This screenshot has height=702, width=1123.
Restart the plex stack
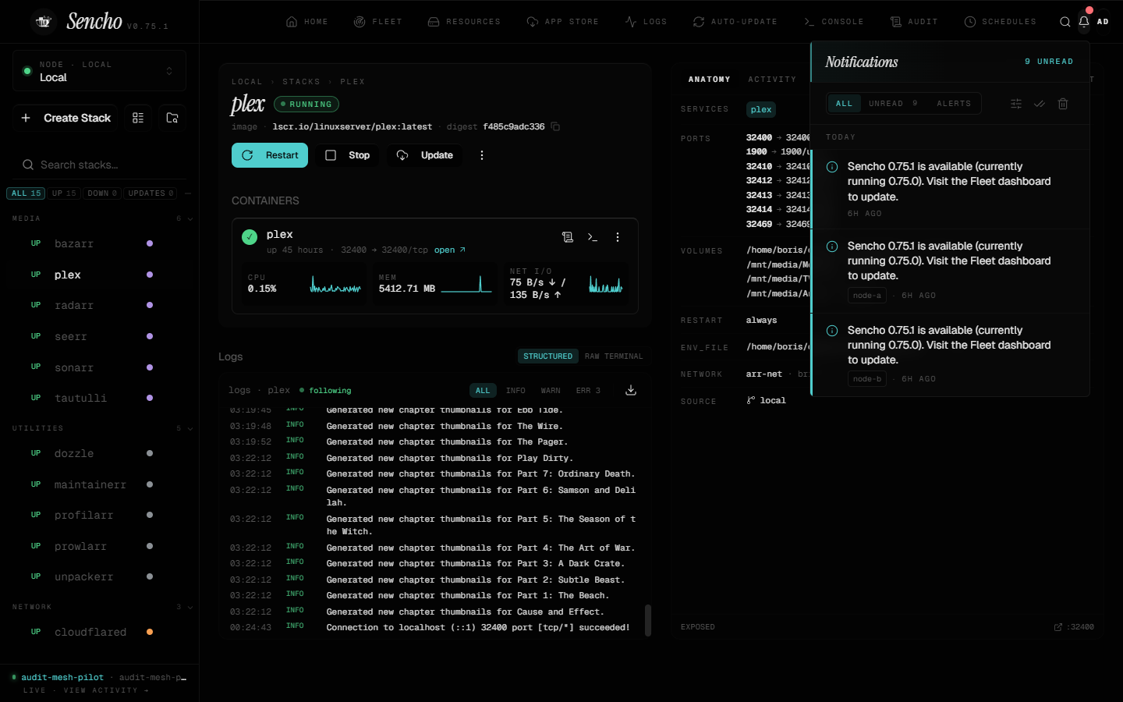270,155
